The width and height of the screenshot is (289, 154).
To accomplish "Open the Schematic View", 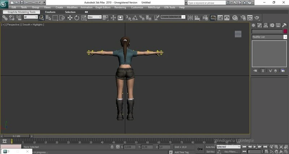I will pos(227,18).
